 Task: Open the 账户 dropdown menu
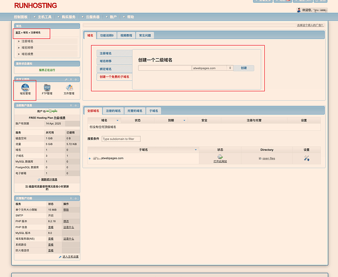pyautogui.click(x=111, y=17)
